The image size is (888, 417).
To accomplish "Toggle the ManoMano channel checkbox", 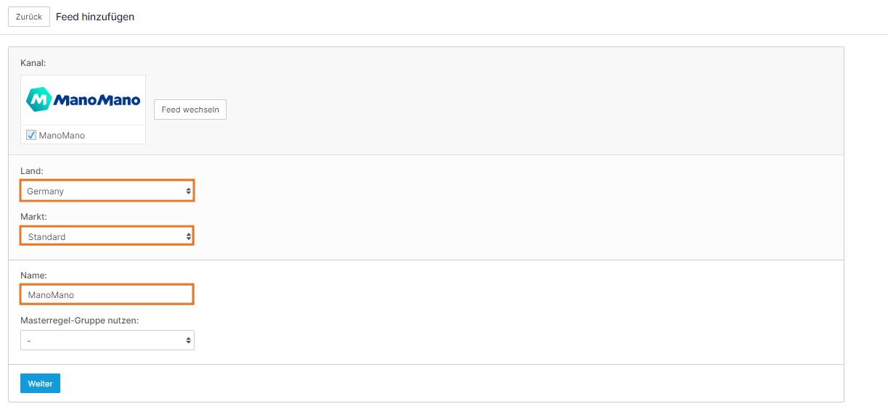I will (x=31, y=135).
